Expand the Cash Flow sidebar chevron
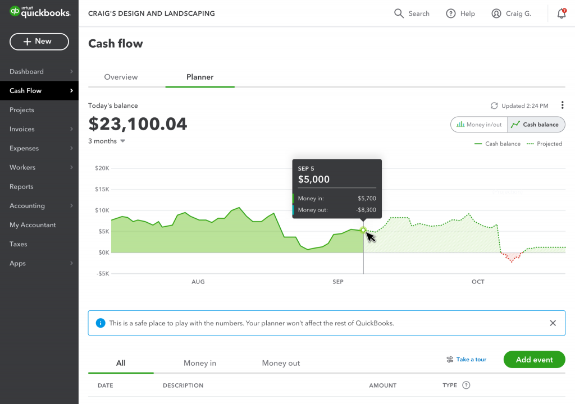575x404 pixels. (71, 90)
